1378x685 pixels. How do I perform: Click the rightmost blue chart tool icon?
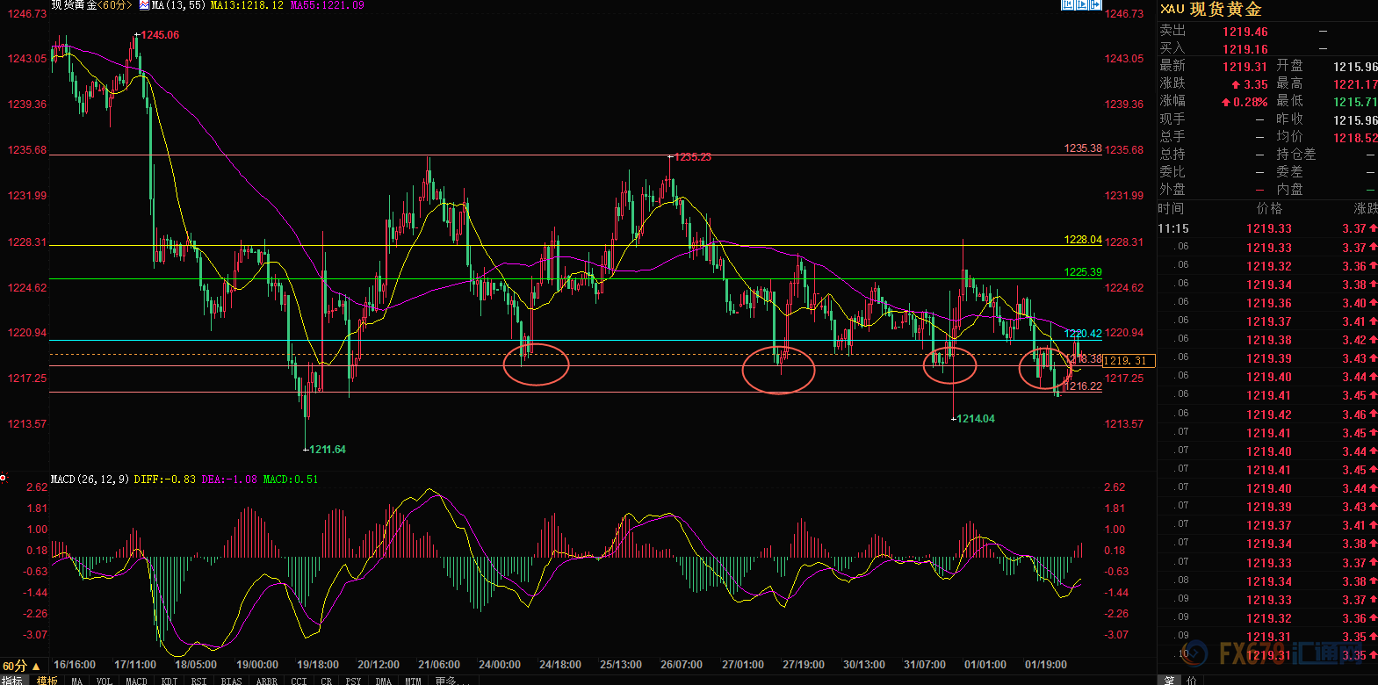(x=1095, y=5)
